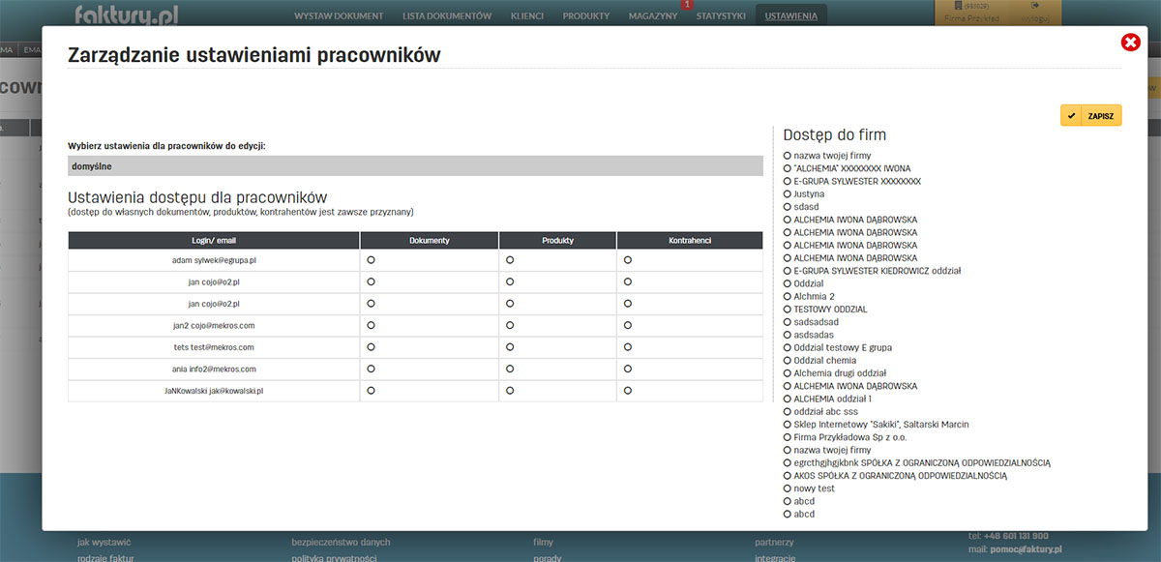
Task: Open the Lista dokumentów menu
Action: [447, 16]
